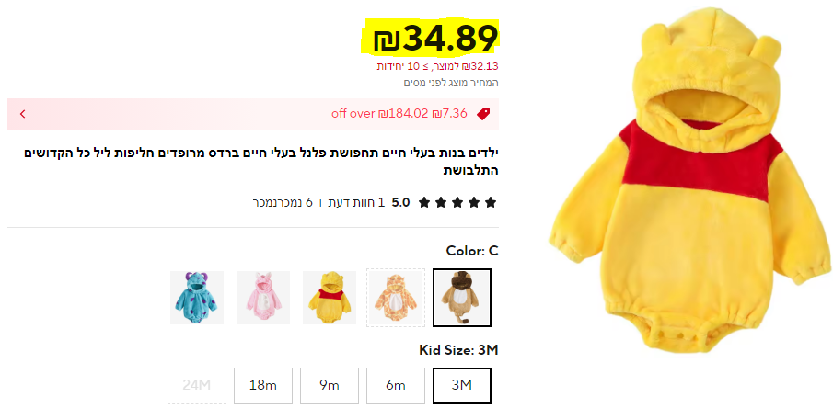Choose the orange giraffe costume swatch
The width and height of the screenshot is (833, 408).
tap(396, 298)
